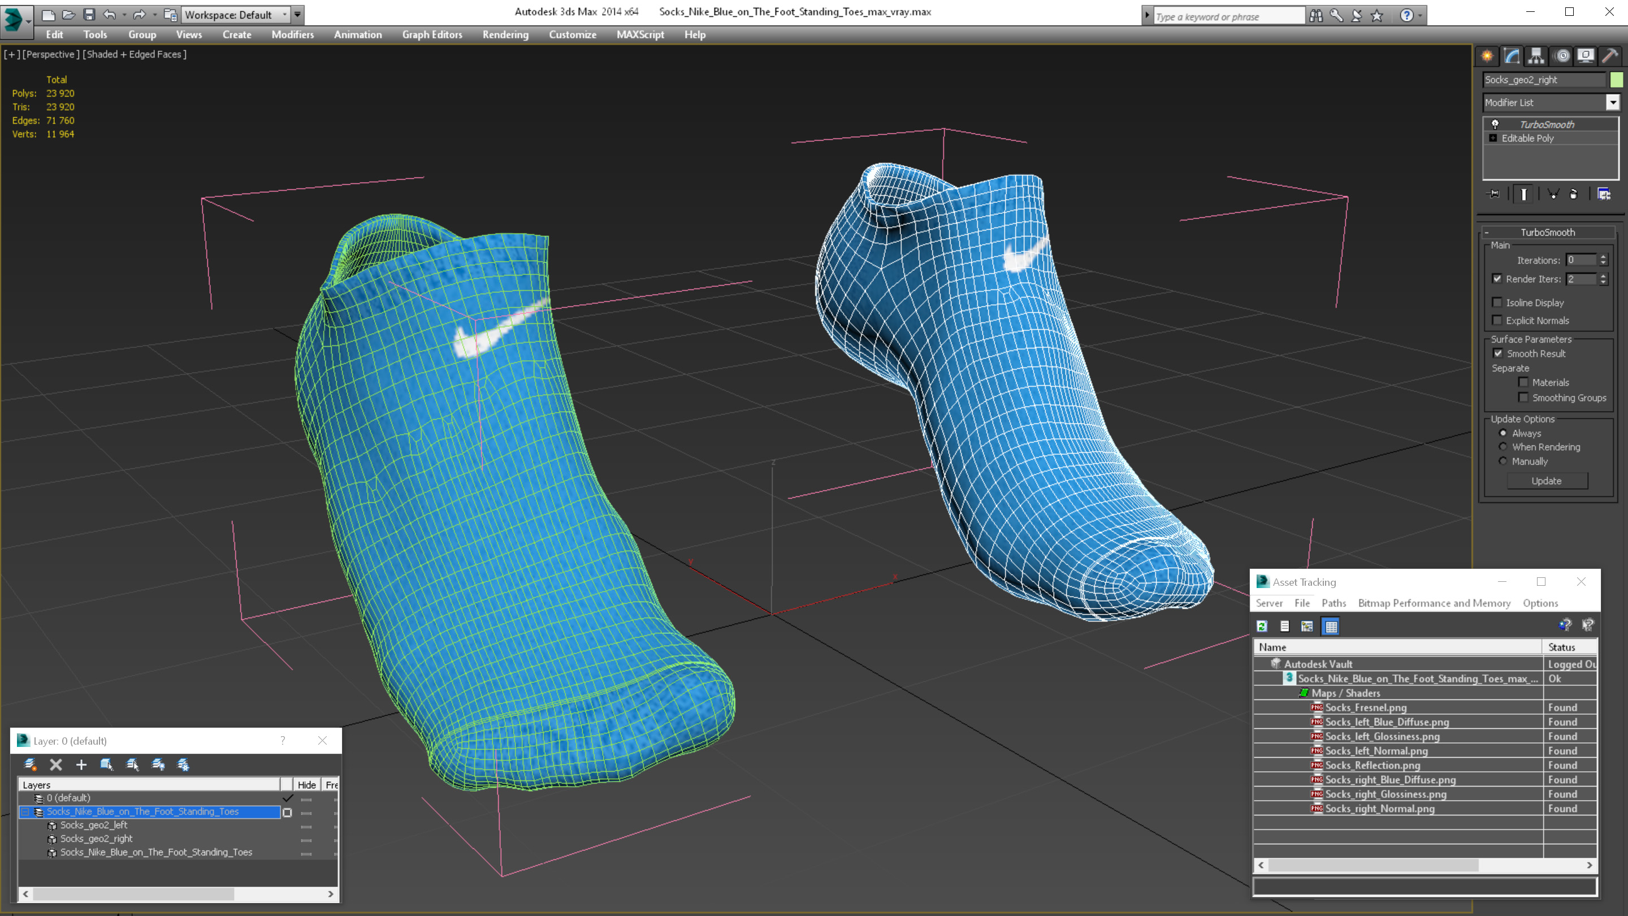Open the Graph Editors menu
Screen dimensions: 1628x916
point(432,34)
